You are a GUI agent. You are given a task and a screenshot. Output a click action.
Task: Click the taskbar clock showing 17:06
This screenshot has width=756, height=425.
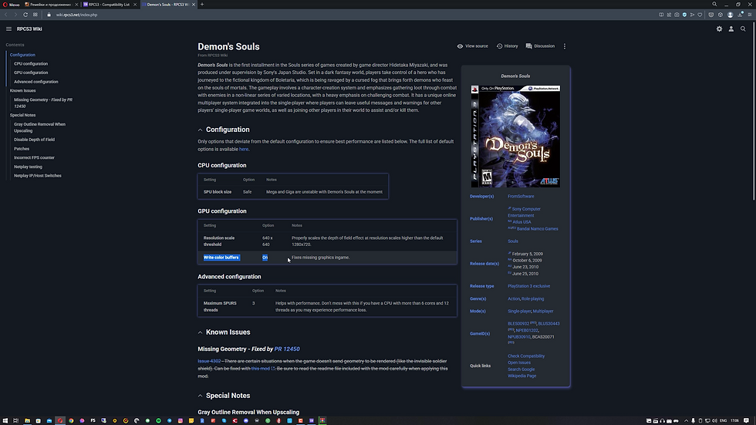[x=734, y=420]
